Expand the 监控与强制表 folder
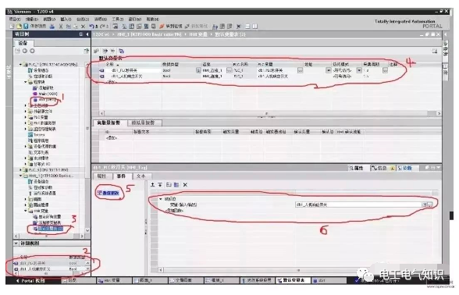Image resolution: width=459 pixels, height=295 pixels. click(x=26, y=129)
